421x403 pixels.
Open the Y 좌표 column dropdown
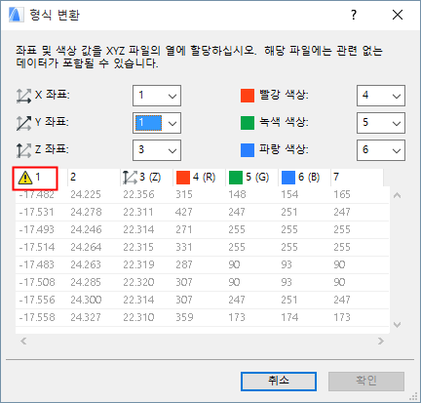157,123
